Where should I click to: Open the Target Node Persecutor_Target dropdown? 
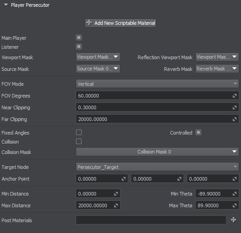[x=157, y=167]
